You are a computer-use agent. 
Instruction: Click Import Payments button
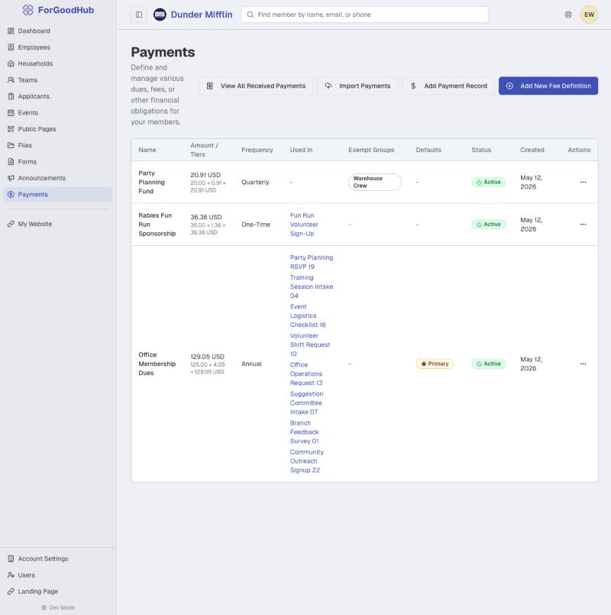point(357,86)
